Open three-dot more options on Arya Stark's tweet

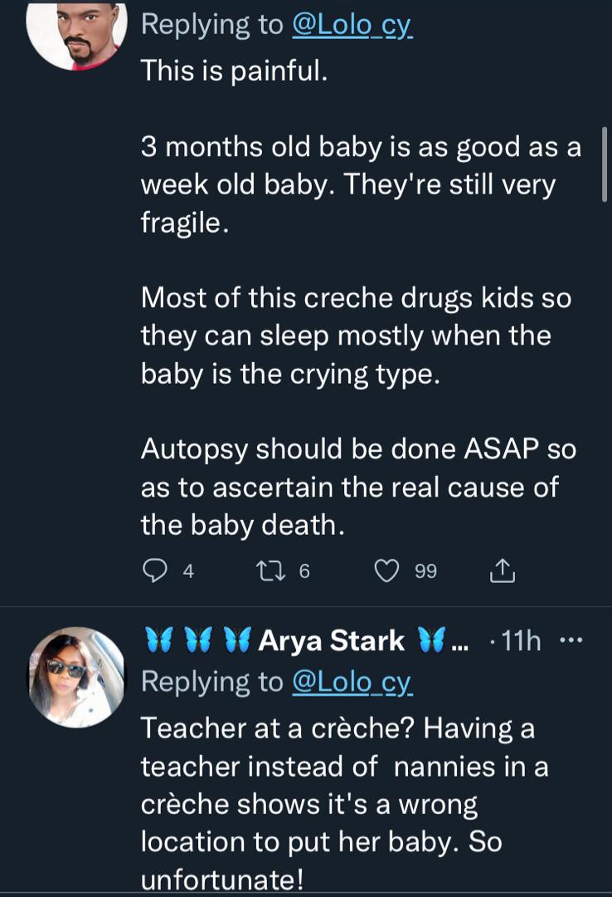coord(572,640)
